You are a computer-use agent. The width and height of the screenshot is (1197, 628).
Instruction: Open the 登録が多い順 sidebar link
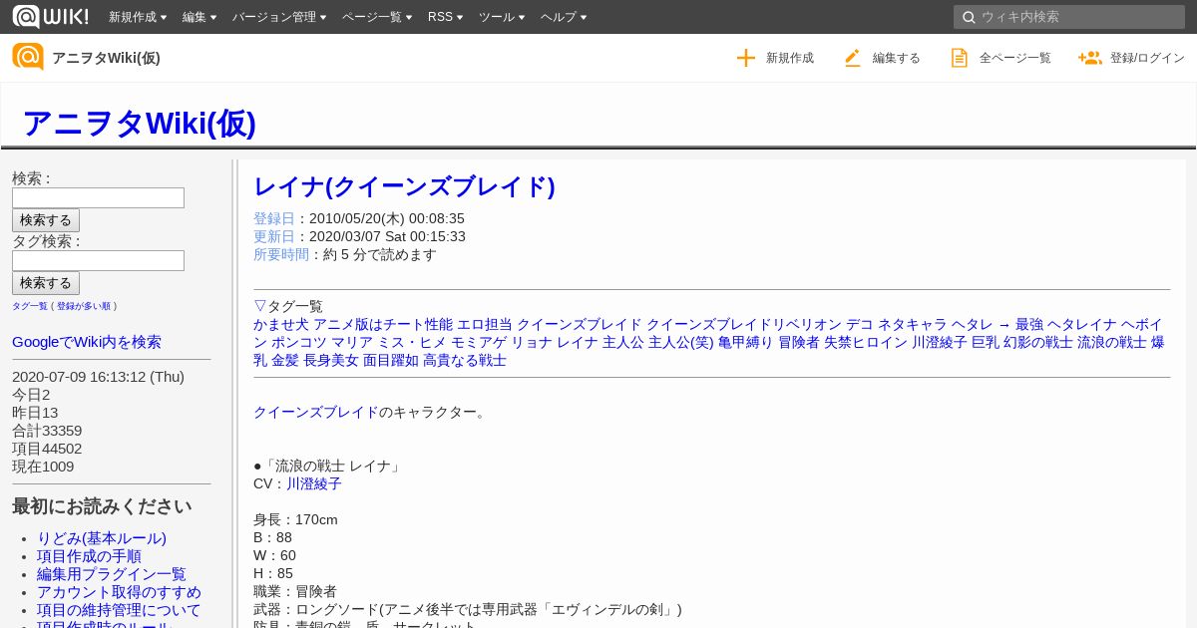click(84, 306)
